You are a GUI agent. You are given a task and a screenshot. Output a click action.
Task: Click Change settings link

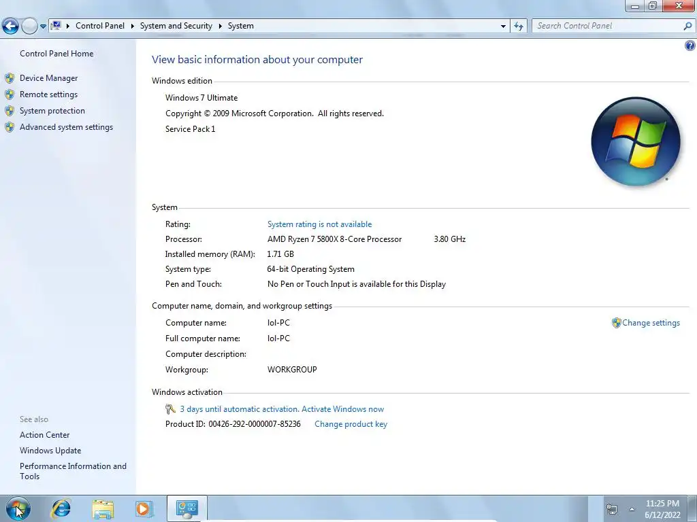(x=651, y=323)
